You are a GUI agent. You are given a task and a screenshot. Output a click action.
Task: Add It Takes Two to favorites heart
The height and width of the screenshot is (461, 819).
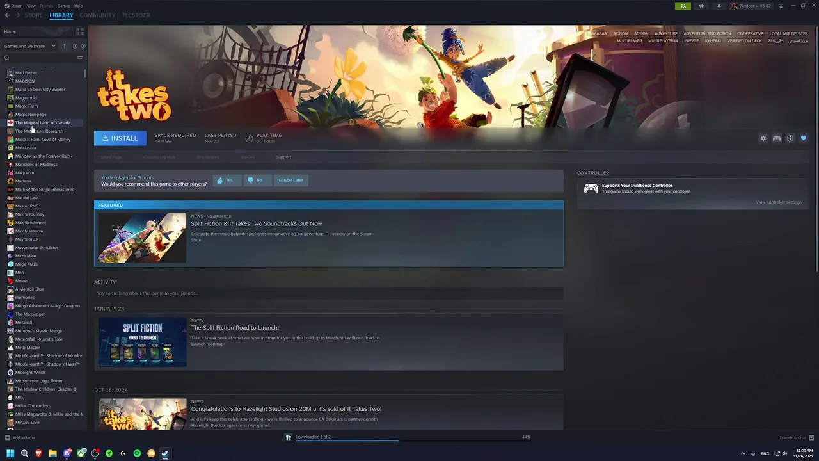click(804, 138)
